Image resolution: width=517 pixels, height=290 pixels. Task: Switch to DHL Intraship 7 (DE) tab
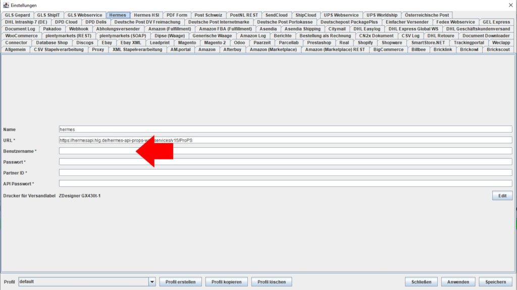point(26,22)
